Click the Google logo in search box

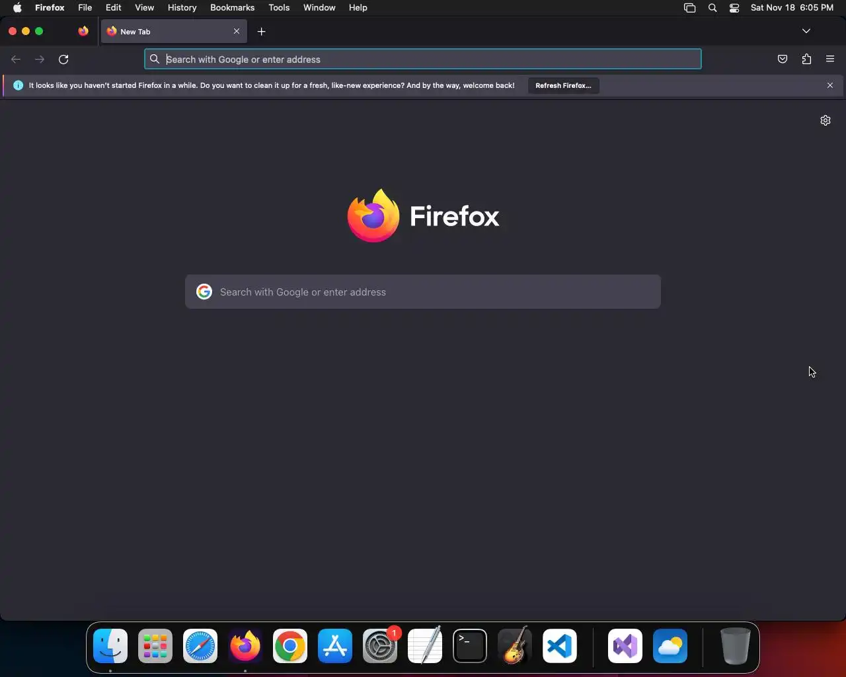pyautogui.click(x=204, y=292)
